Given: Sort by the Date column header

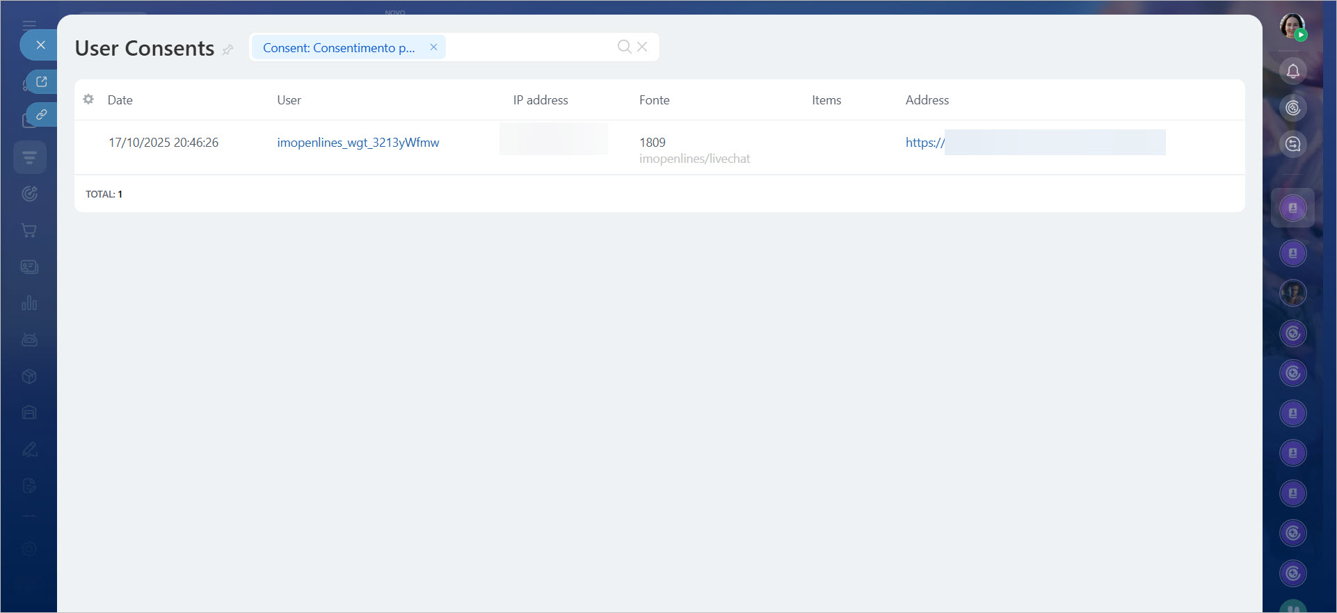Looking at the screenshot, I should [120, 100].
